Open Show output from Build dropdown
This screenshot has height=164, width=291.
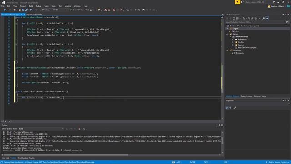pos(41,129)
